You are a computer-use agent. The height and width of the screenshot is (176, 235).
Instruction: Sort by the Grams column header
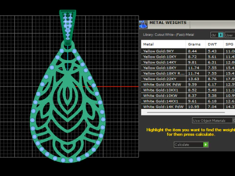click(196, 44)
